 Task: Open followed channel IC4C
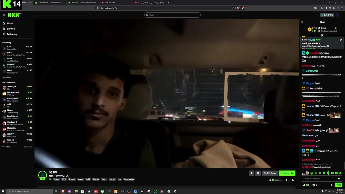point(17,48)
